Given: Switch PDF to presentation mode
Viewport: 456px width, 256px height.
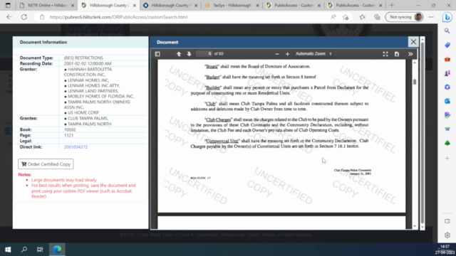Looking at the screenshot, I should (385, 54).
